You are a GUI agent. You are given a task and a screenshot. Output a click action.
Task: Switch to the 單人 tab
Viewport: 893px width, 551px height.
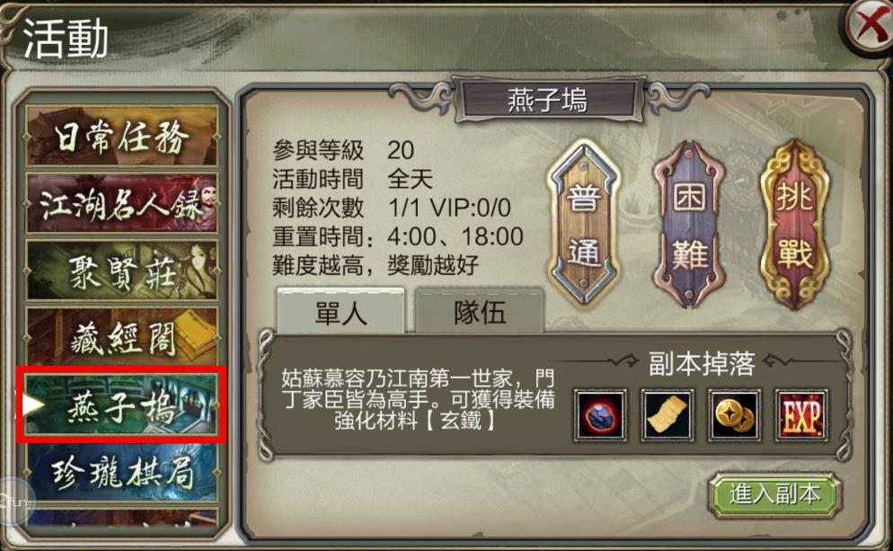340,311
